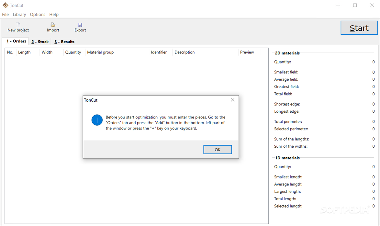Click the Largest length label
The height and width of the screenshot is (226, 380).
point(287,191)
